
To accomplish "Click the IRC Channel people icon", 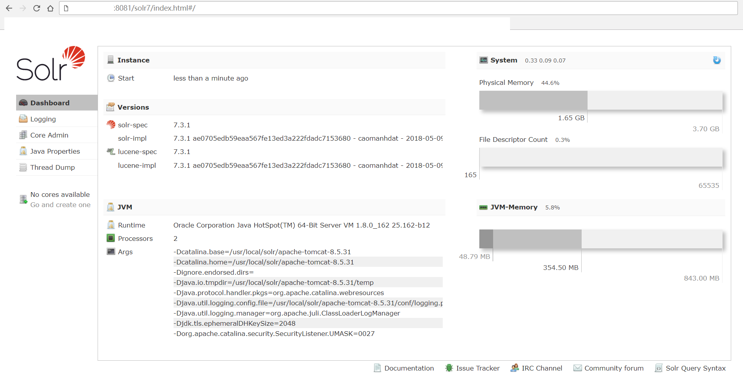I will click(x=514, y=368).
